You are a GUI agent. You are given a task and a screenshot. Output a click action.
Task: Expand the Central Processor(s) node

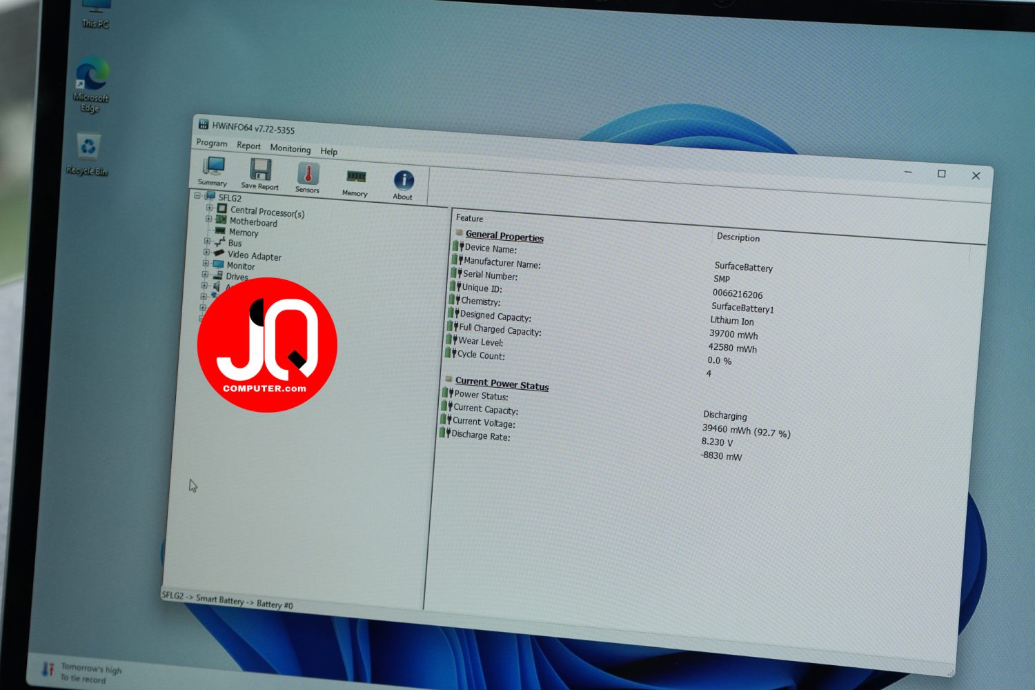[x=210, y=207]
